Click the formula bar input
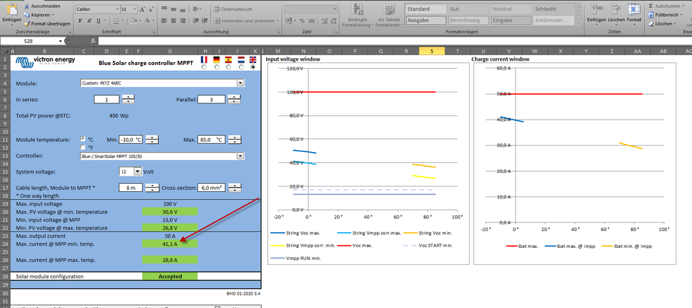This screenshot has width=692, height=308. click(x=395, y=41)
